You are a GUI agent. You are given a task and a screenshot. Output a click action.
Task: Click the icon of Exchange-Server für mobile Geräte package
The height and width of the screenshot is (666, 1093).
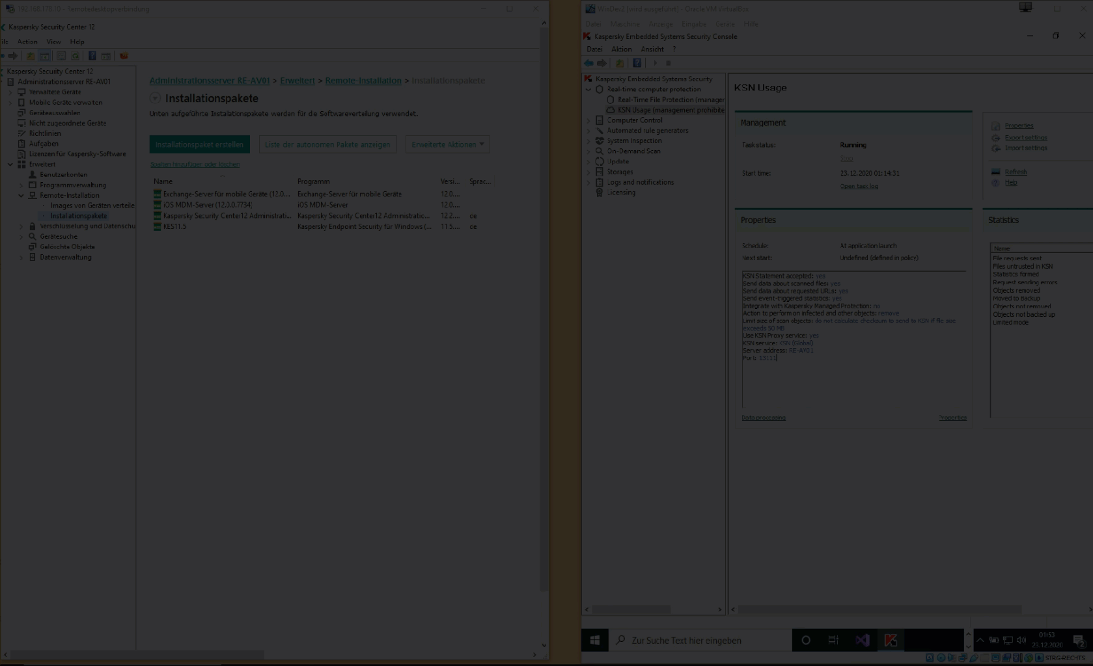(x=157, y=194)
